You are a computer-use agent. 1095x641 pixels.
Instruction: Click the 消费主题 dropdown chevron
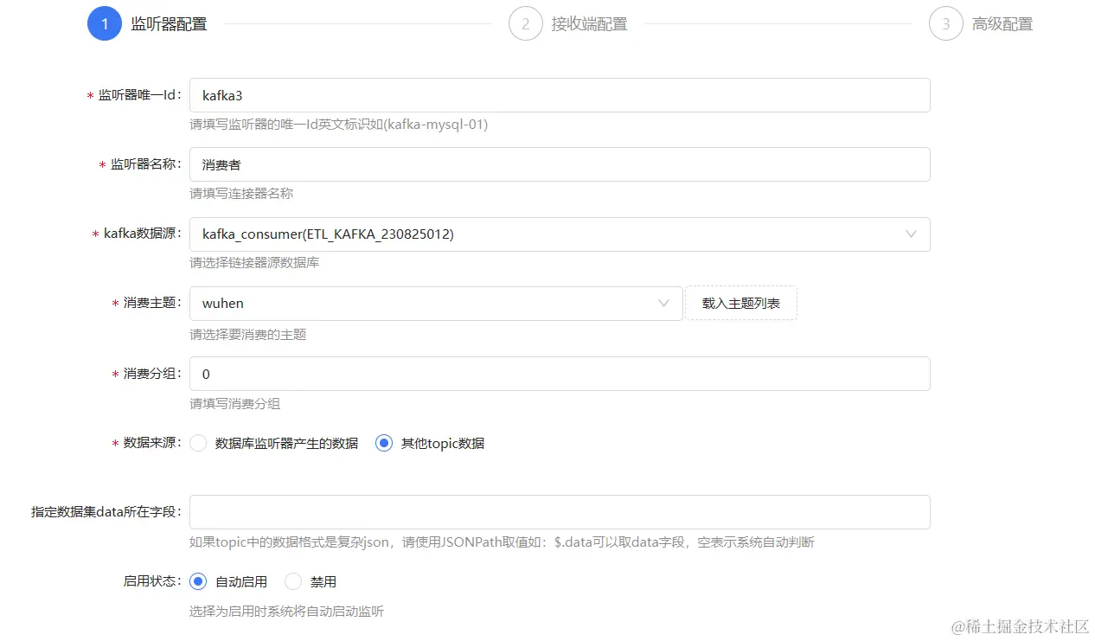[x=663, y=304]
